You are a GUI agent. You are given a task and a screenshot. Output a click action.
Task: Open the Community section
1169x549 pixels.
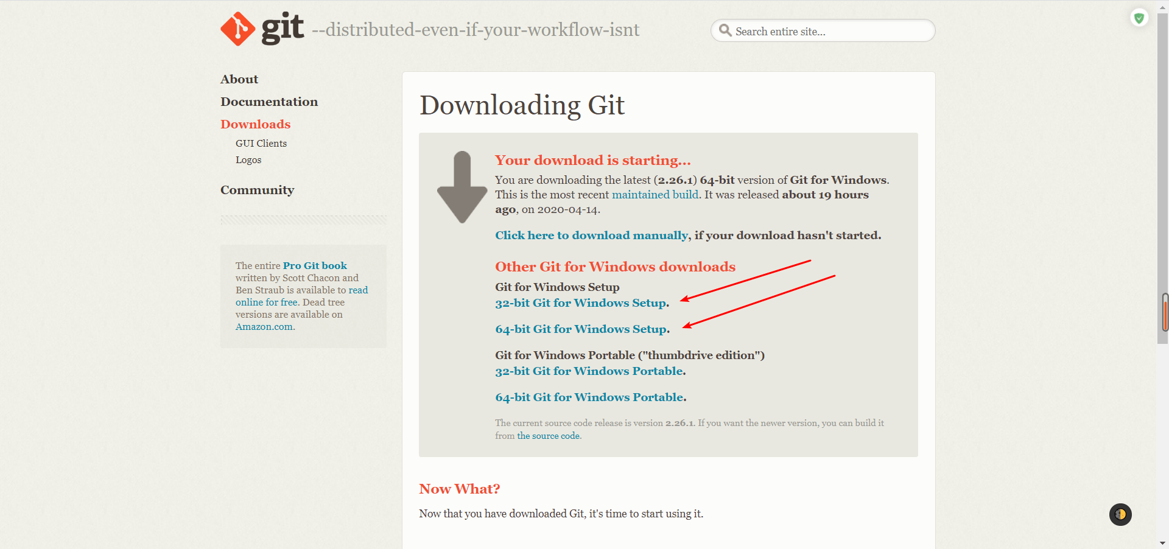pyautogui.click(x=257, y=190)
